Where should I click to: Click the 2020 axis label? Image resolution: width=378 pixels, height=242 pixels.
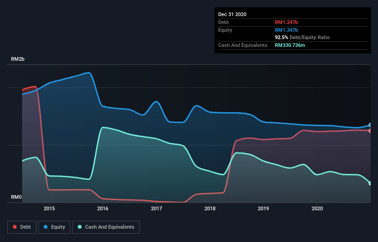[317, 208]
